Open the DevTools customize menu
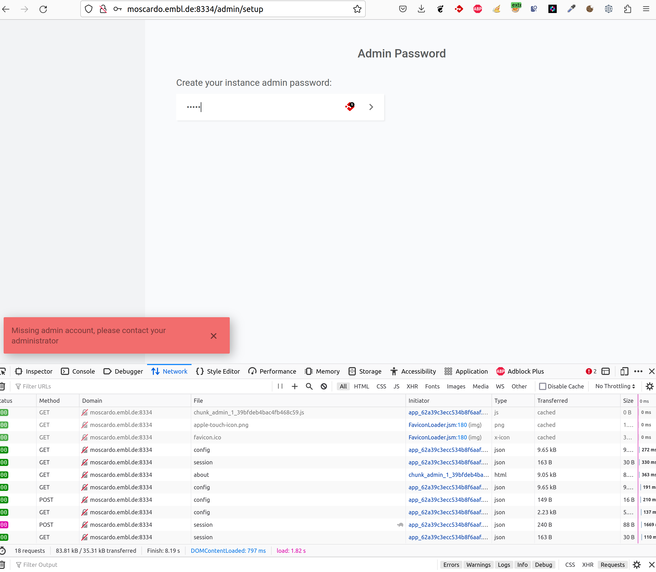 coord(638,371)
